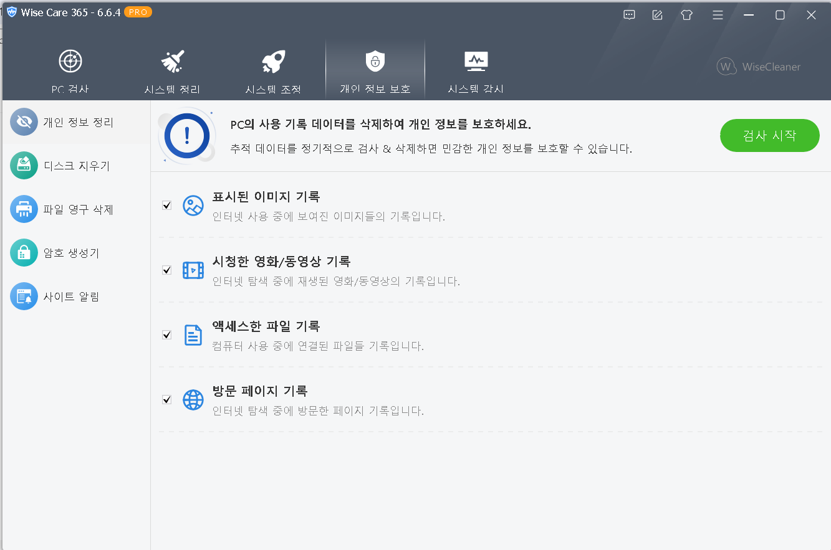Select 파일 영구 삭제 in the sidebar
The image size is (831, 550).
point(79,209)
